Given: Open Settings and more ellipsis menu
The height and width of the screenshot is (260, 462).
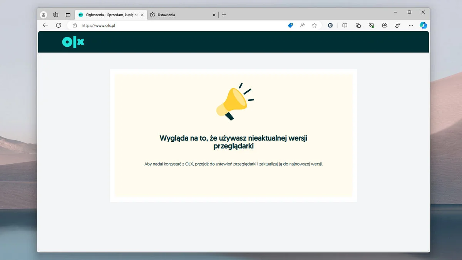Looking at the screenshot, I should (411, 25).
